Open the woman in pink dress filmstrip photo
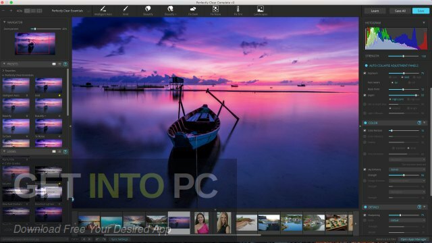This screenshot has width=432, height=243. (x=201, y=223)
